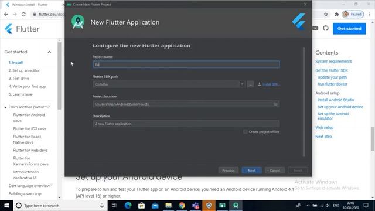Open 4. Write your first app
The width and height of the screenshot is (375, 211).
(x=28, y=86)
